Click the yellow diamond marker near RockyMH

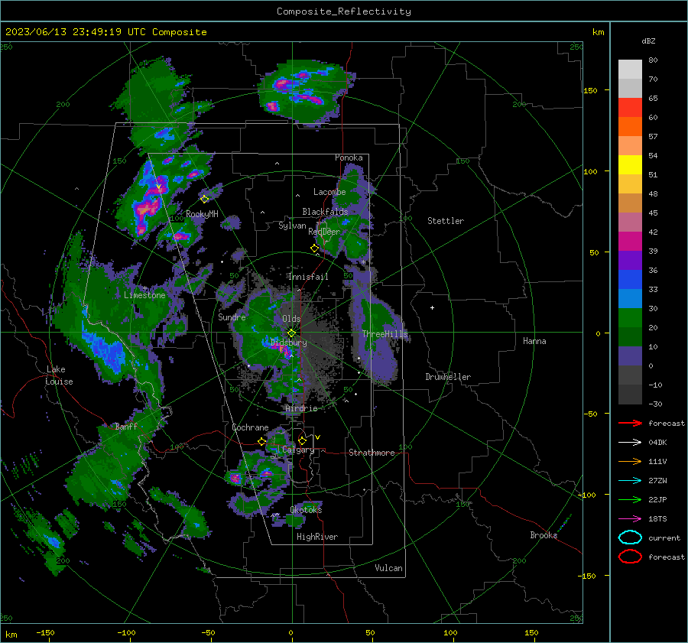click(x=204, y=200)
